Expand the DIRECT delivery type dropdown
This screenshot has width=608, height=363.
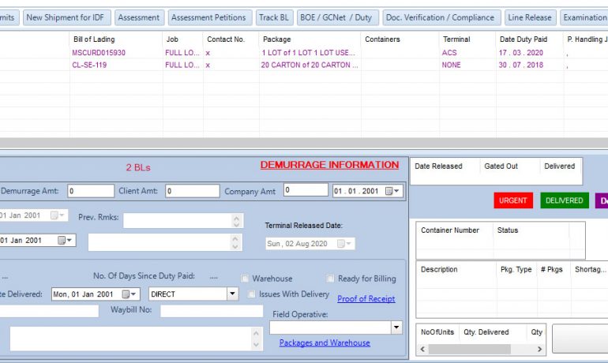pos(232,294)
